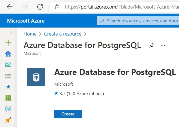This screenshot has width=179, height=127.
Task: Click the blue rating star icon
Action: [x=56, y=93]
